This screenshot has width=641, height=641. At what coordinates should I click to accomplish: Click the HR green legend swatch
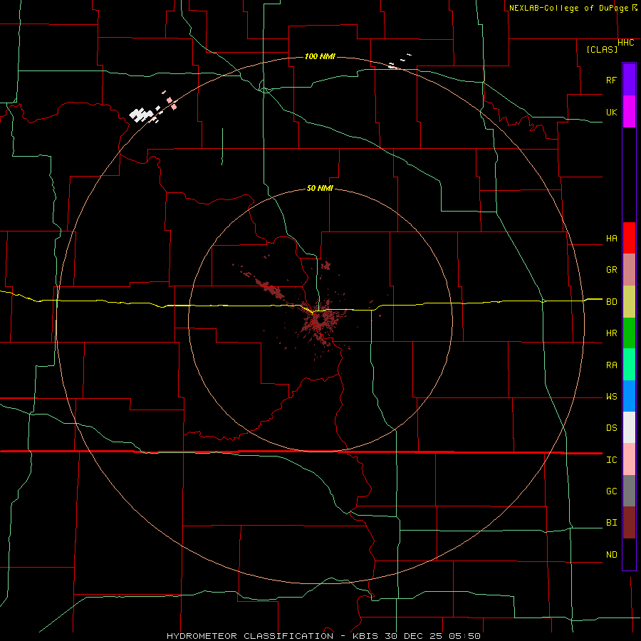pyautogui.click(x=629, y=333)
